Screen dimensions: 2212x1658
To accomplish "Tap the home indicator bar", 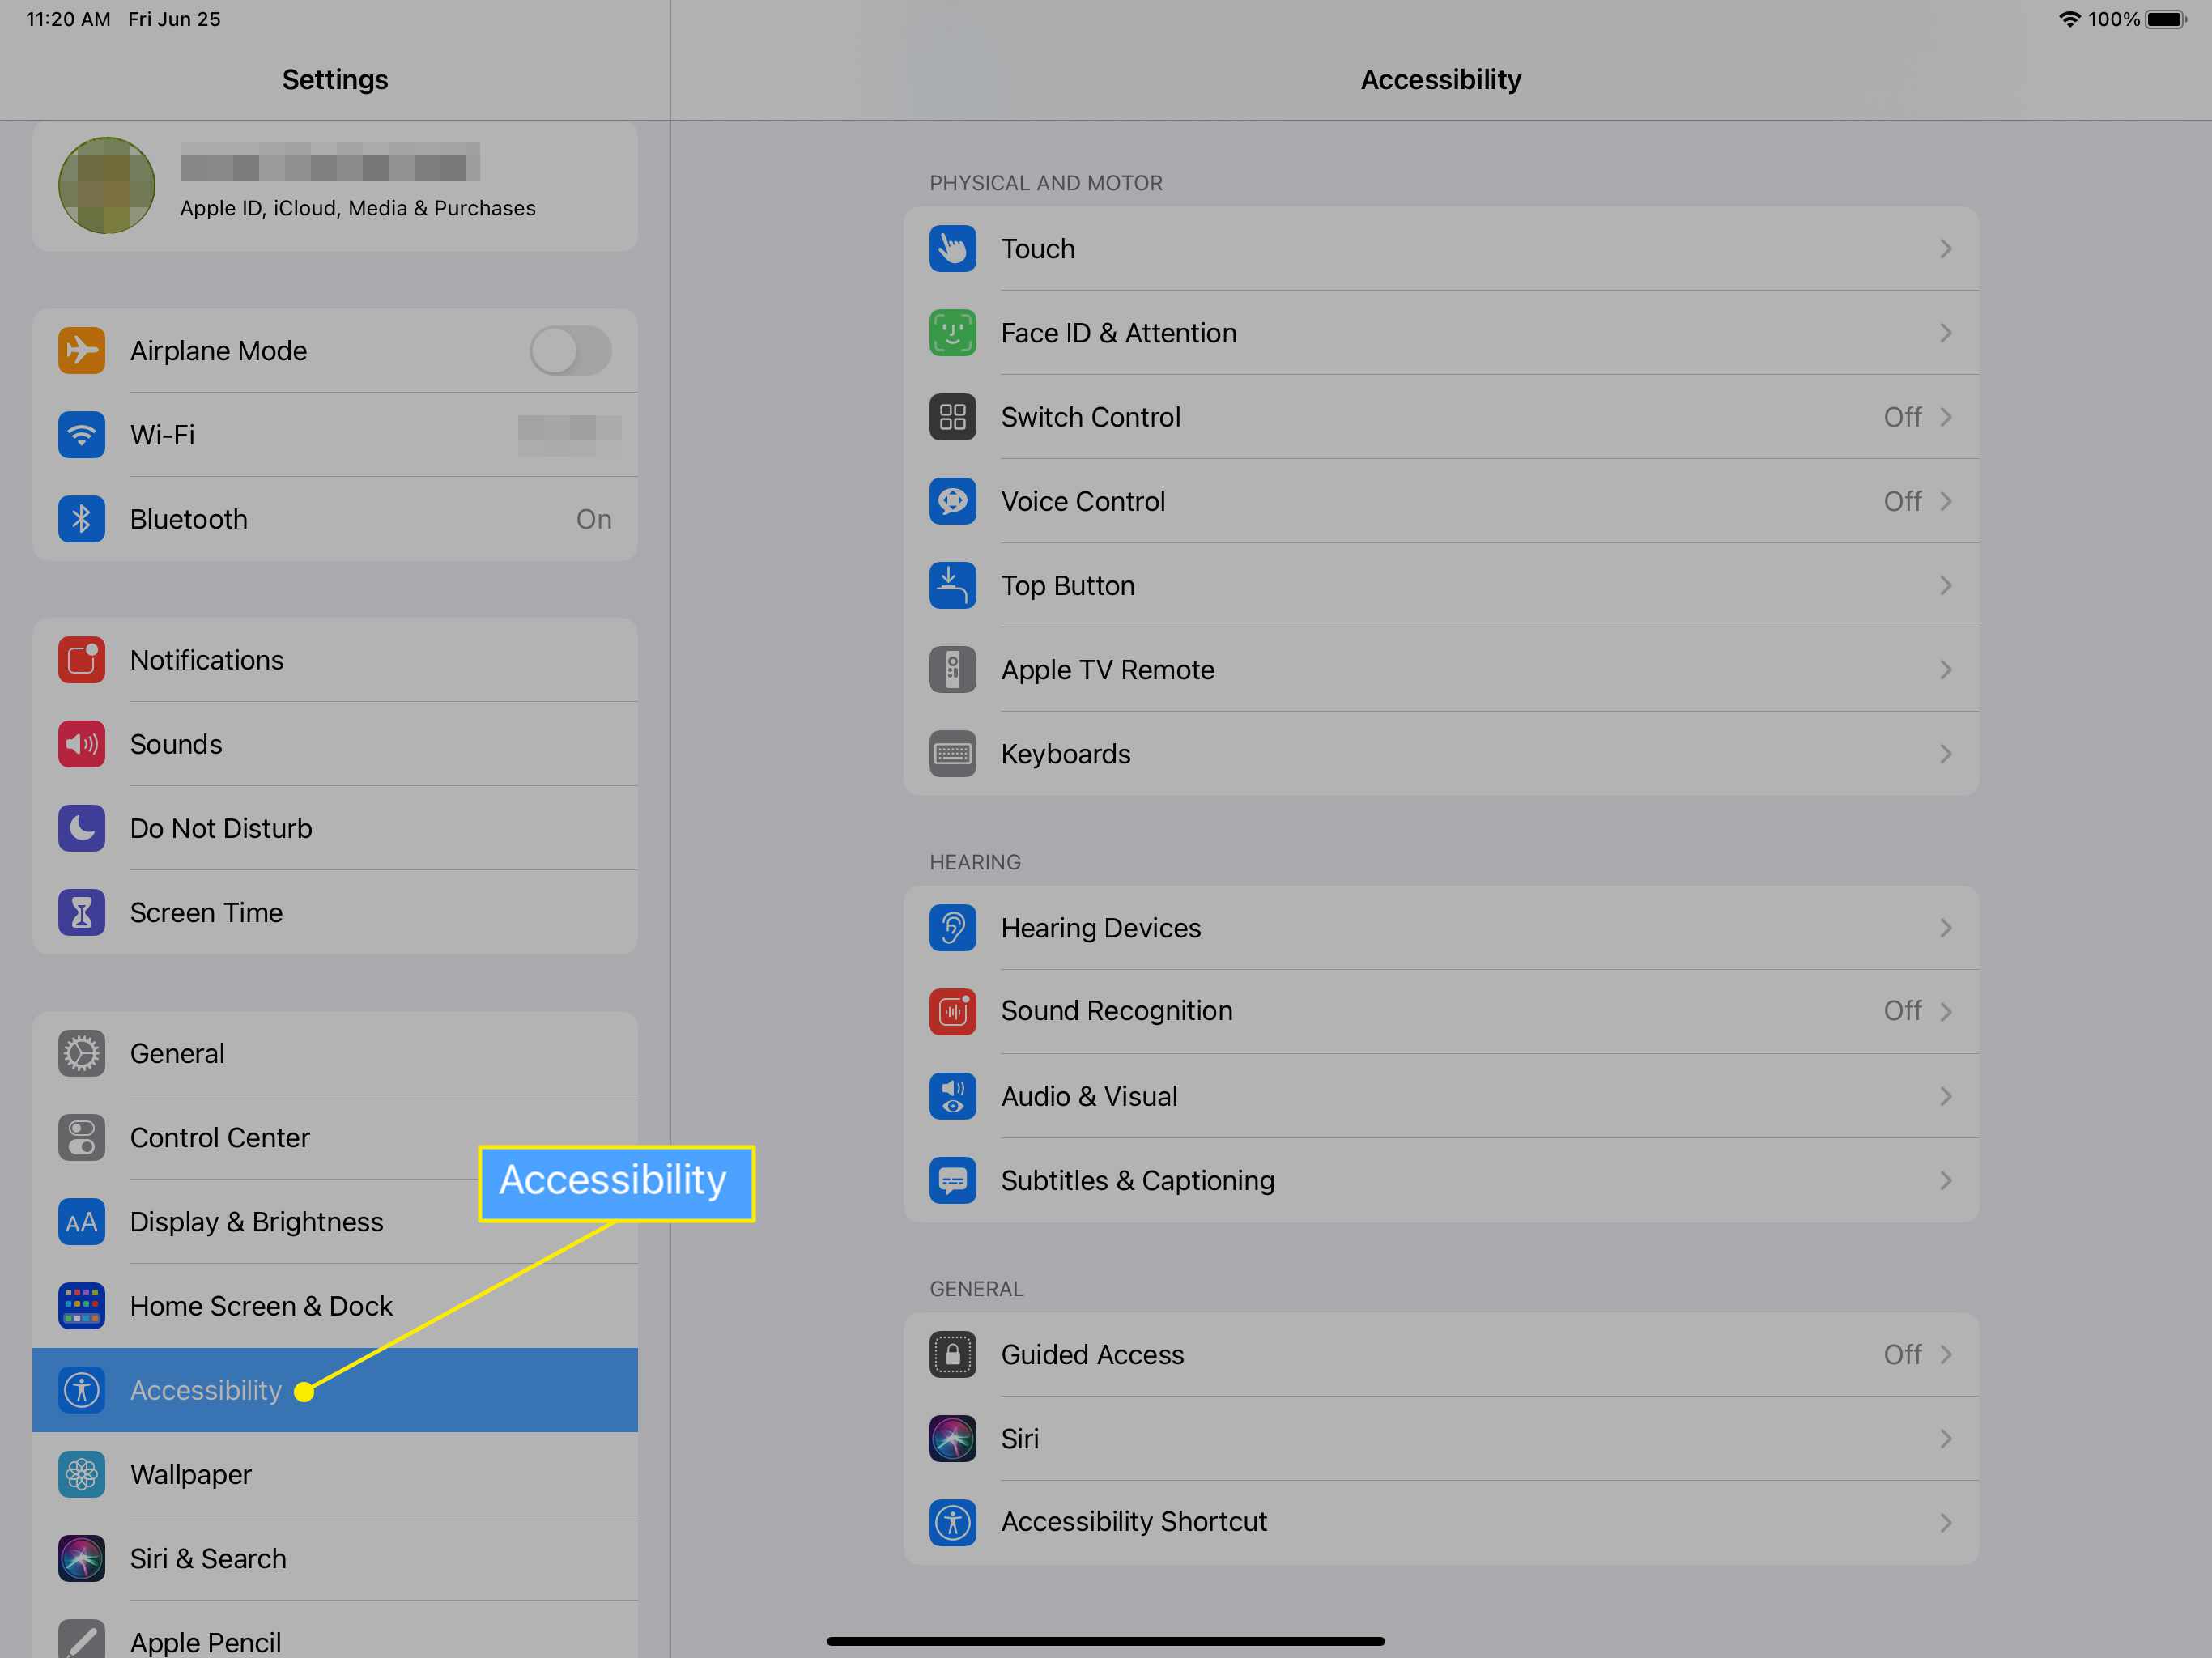I will [x=1105, y=1641].
